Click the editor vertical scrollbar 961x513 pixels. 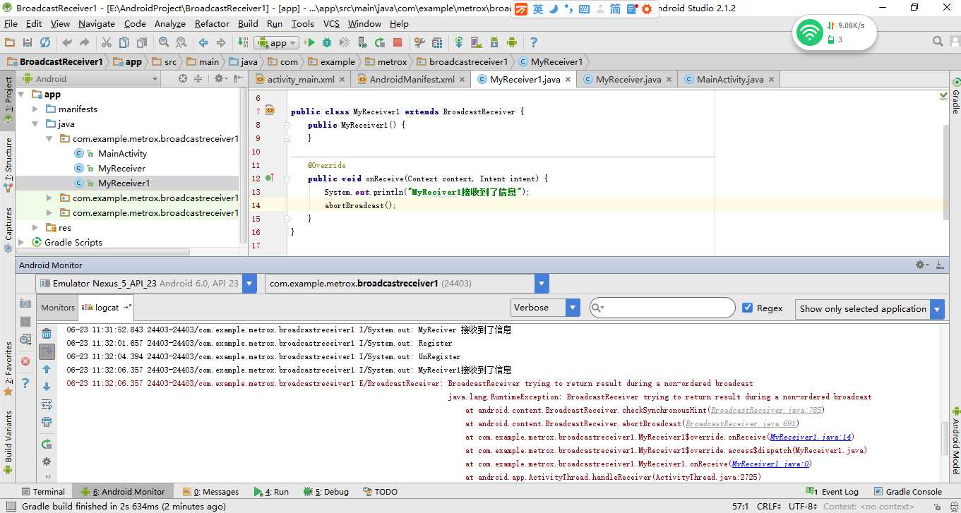pos(945,173)
